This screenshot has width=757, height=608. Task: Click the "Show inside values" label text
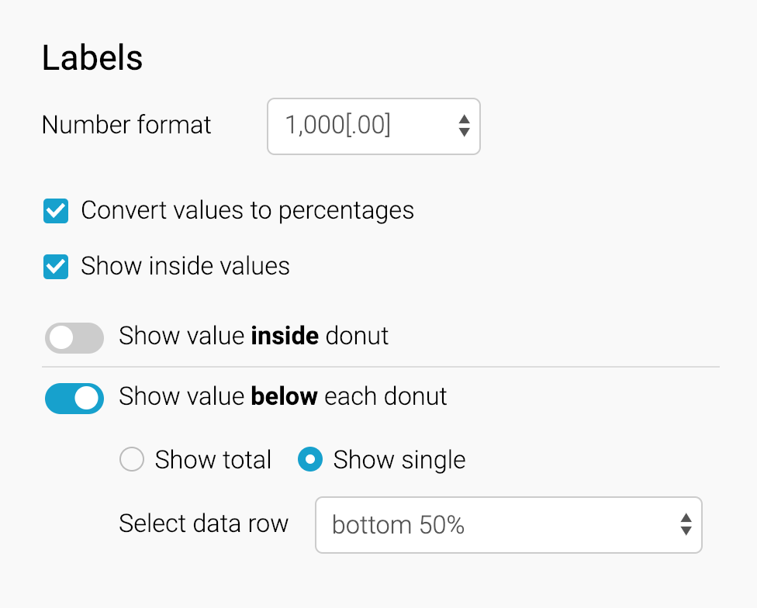coord(185,267)
